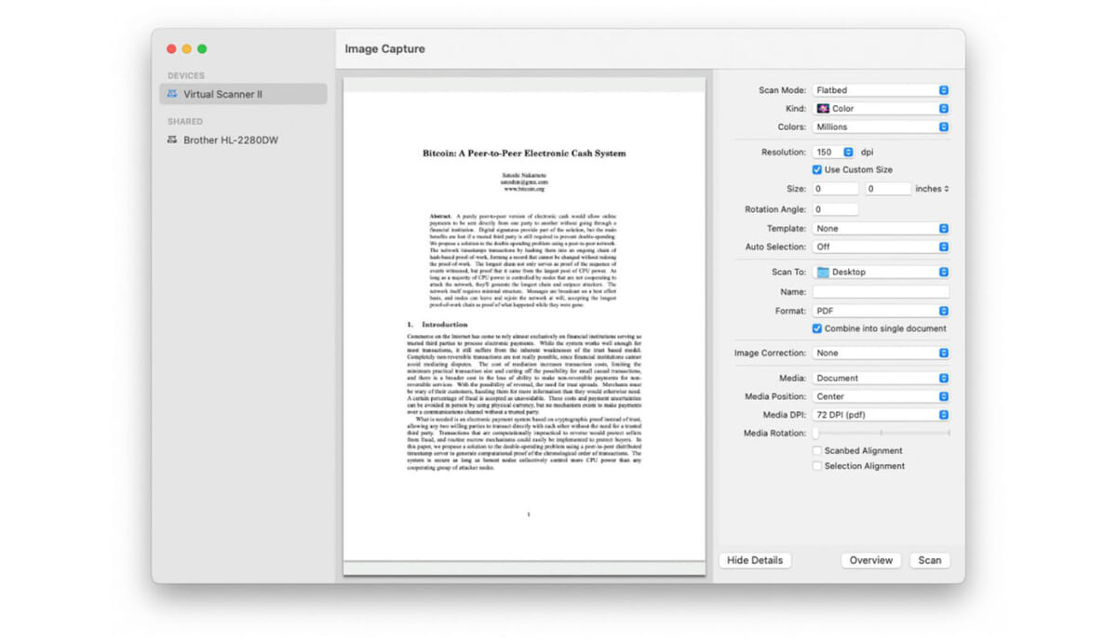Select Virtual Scanner II in Devices
1117x640 pixels.
243,94
